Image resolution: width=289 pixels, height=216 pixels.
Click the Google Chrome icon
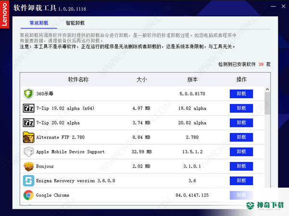[28, 195]
